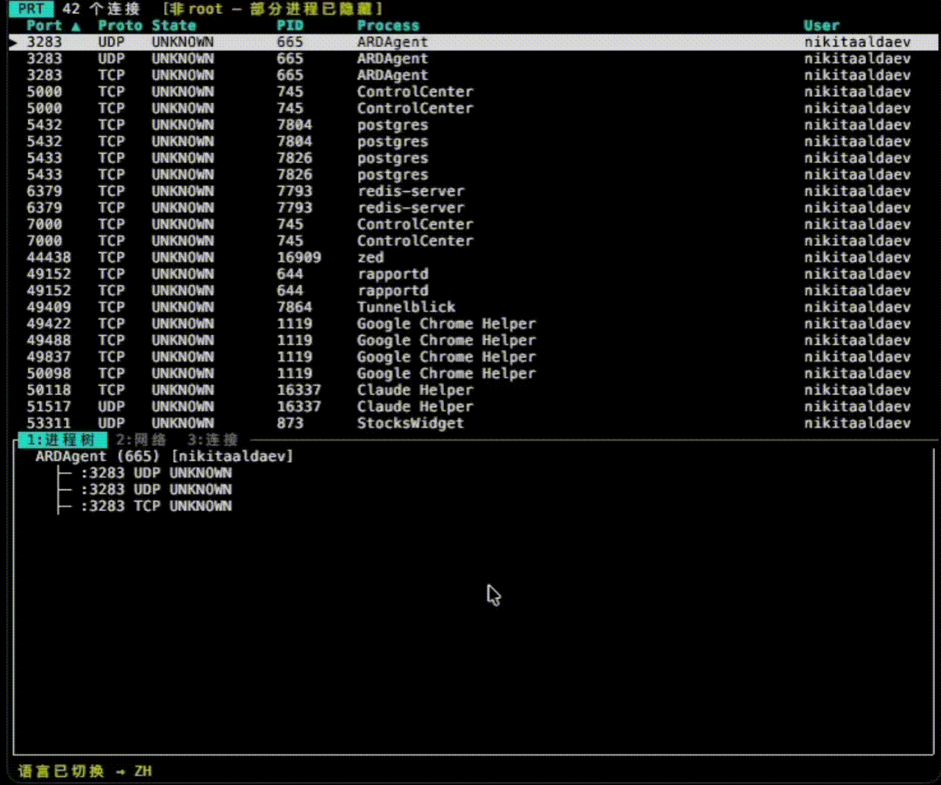941x785 pixels.
Task: Sort by the Port column header
Action: pyautogui.click(x=44, y=26)
